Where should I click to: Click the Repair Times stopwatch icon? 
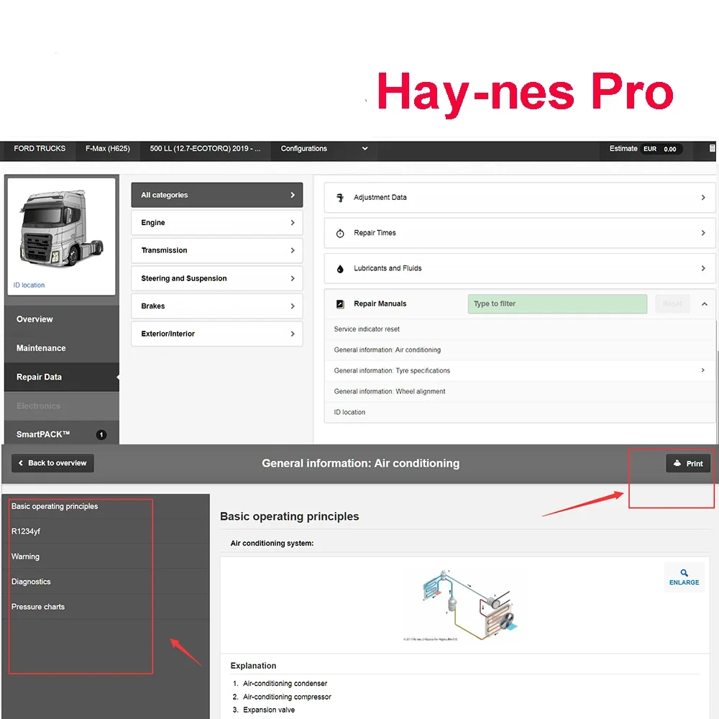[340, 234]
